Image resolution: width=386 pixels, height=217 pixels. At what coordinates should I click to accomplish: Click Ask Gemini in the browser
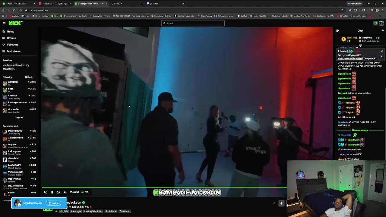click(x=354, y=4)
